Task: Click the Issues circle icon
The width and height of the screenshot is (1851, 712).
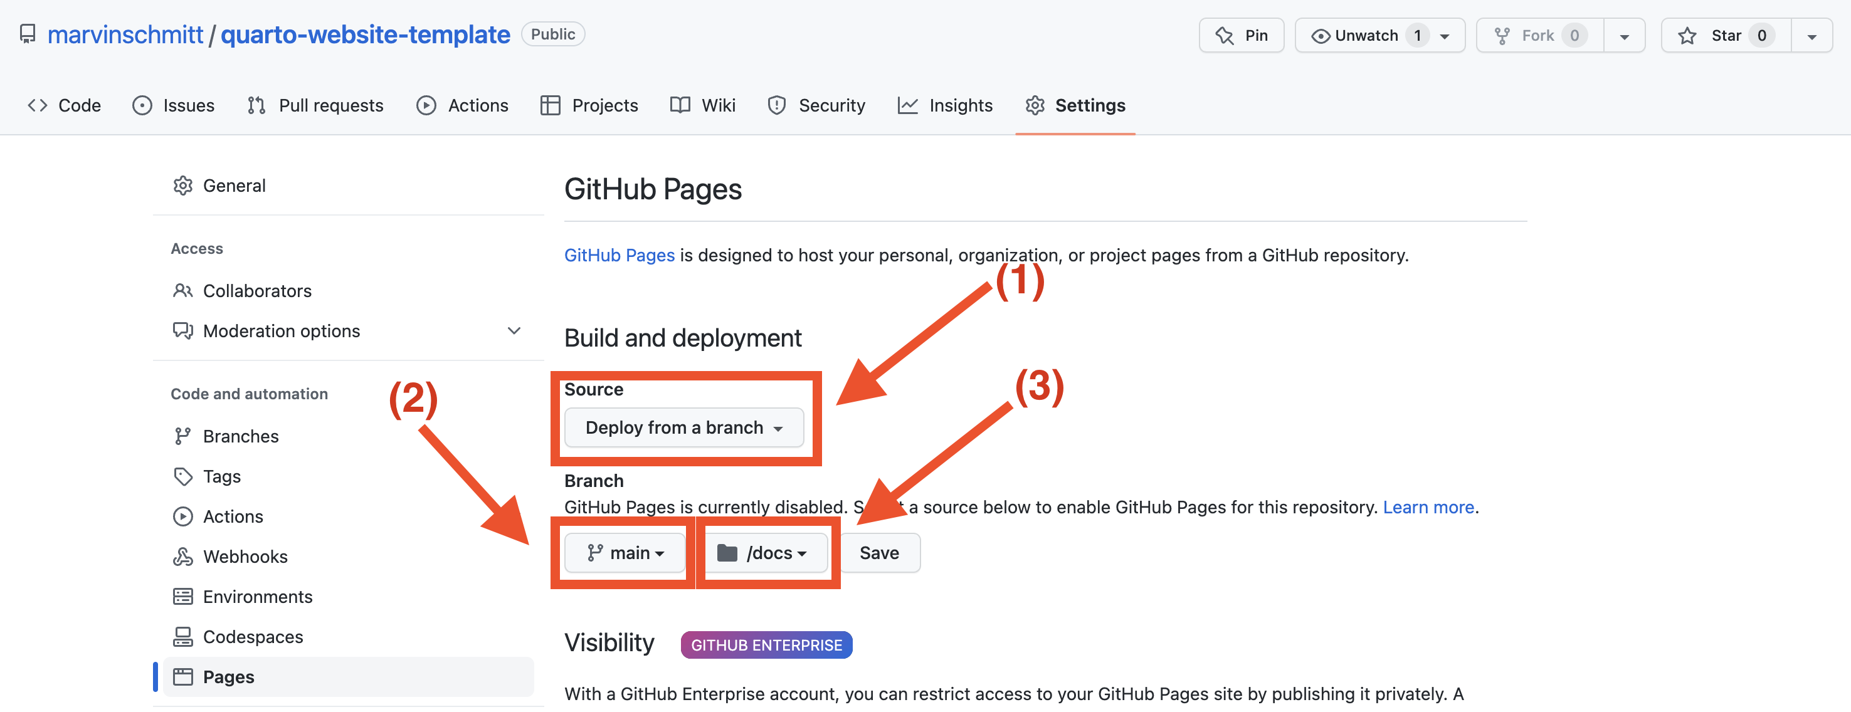Action: coord(142,106)
